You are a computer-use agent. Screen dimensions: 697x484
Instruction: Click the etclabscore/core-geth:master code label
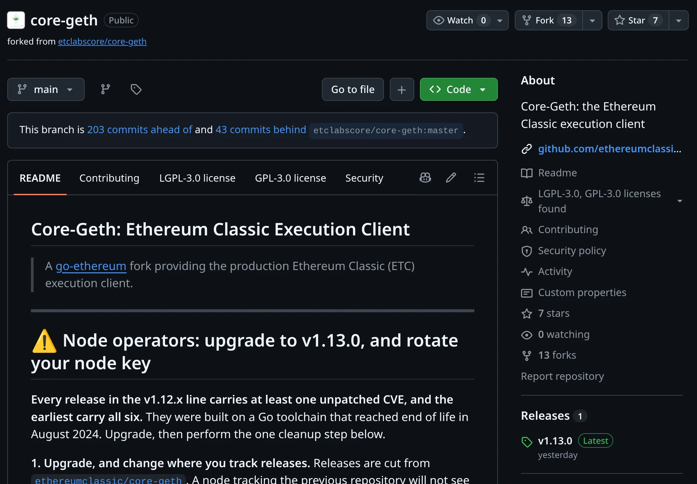click(386, 131)
